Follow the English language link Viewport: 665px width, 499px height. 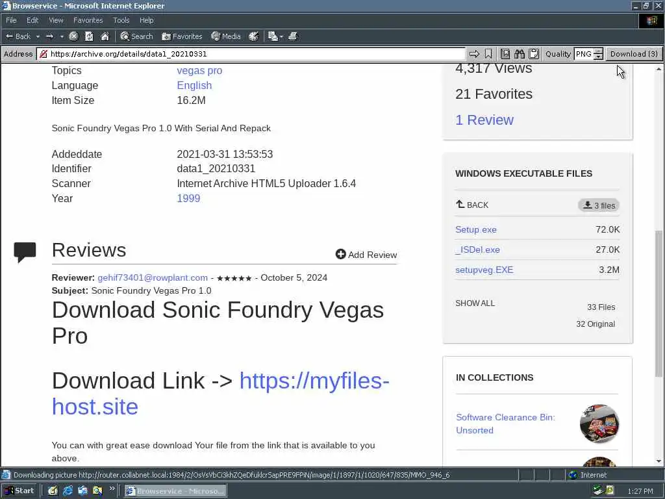(x=194, y=85)
